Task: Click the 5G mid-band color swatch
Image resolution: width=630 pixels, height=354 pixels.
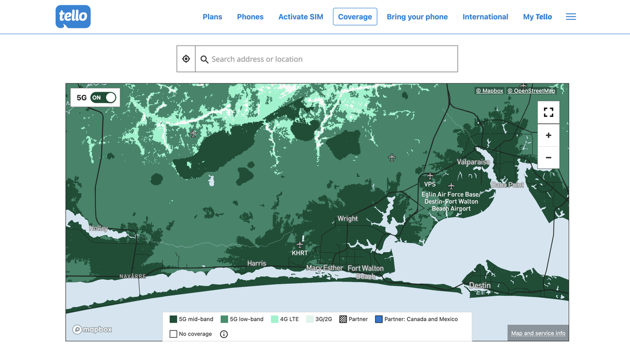Action: click(173, 319)
